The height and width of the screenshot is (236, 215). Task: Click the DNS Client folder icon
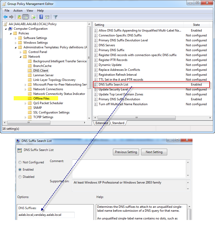[x=30, y=71]
